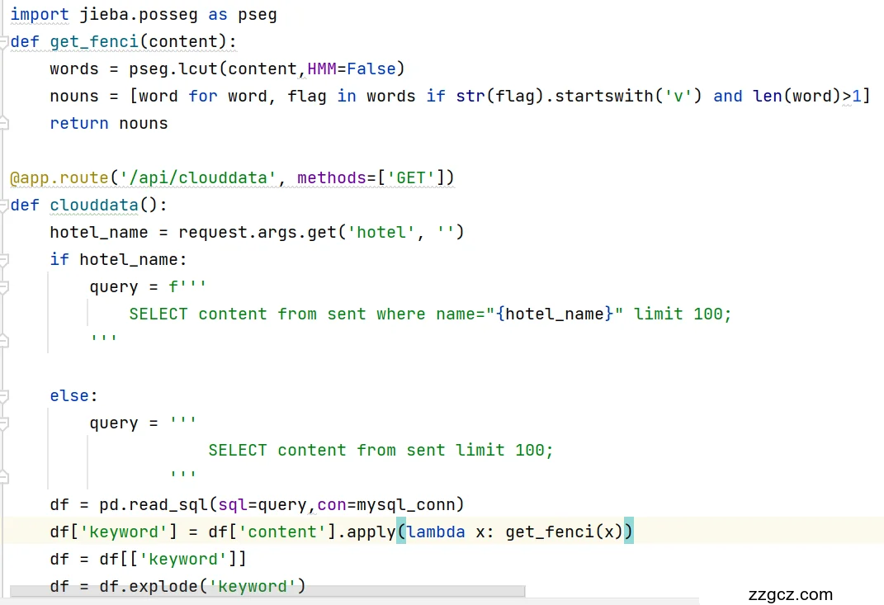Click the highlighted opening parenthesis before lambda
This screenshot has height=605, width=884.
401,532
